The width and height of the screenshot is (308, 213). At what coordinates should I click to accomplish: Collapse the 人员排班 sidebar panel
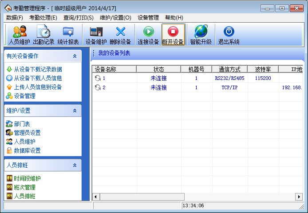coord(75,165)
